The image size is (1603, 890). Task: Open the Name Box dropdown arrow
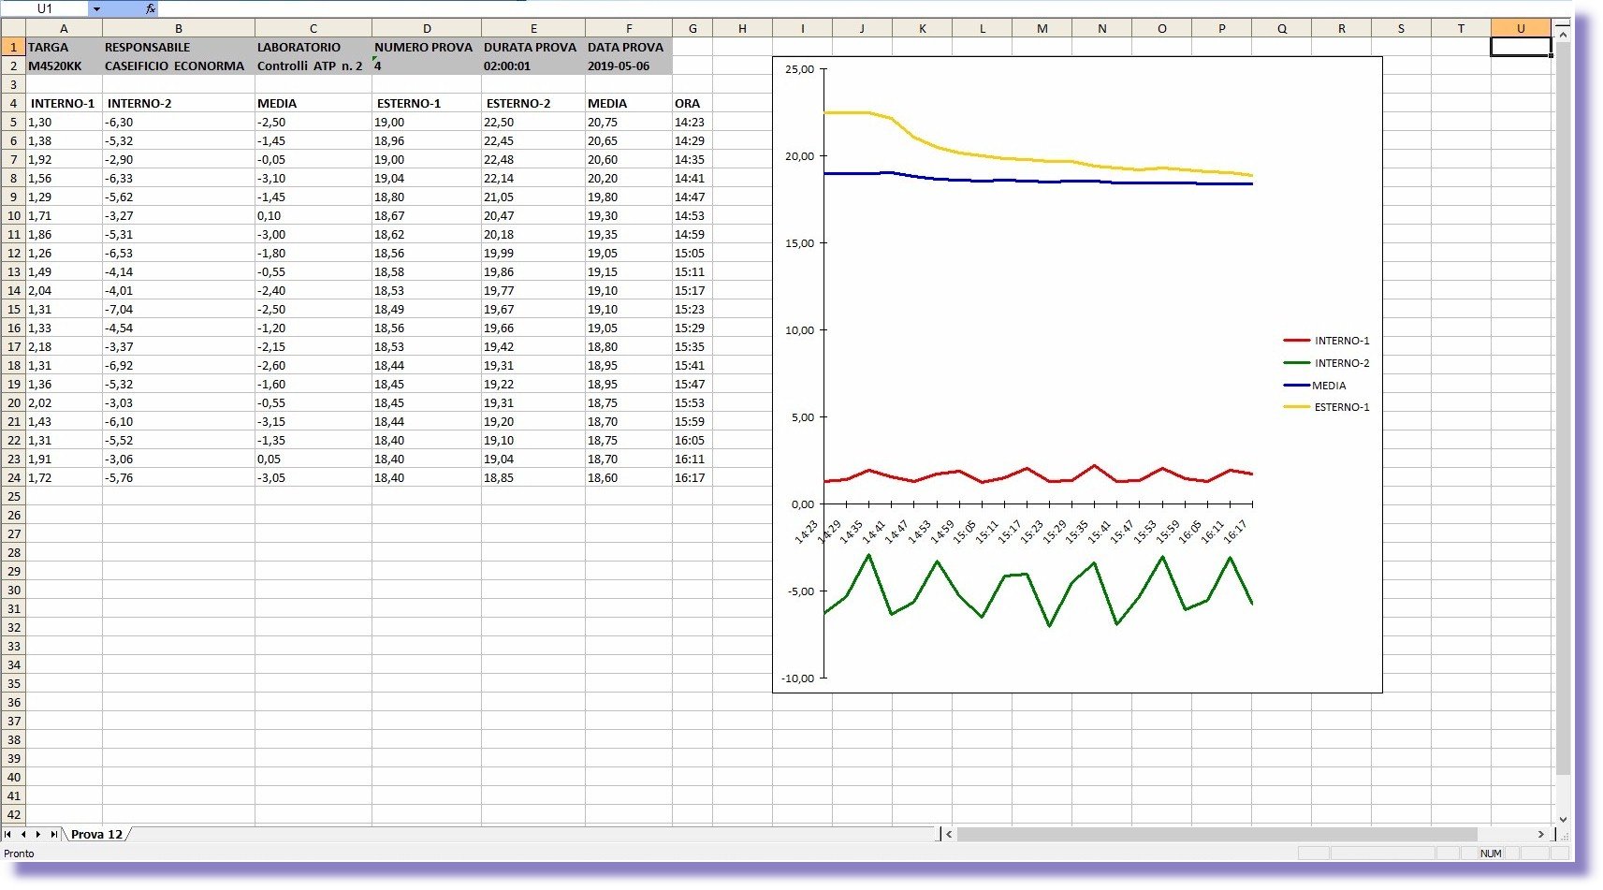point(96,8)
